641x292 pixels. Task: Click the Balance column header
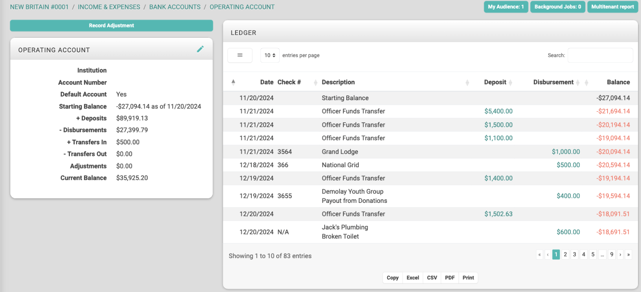point(618,82)
